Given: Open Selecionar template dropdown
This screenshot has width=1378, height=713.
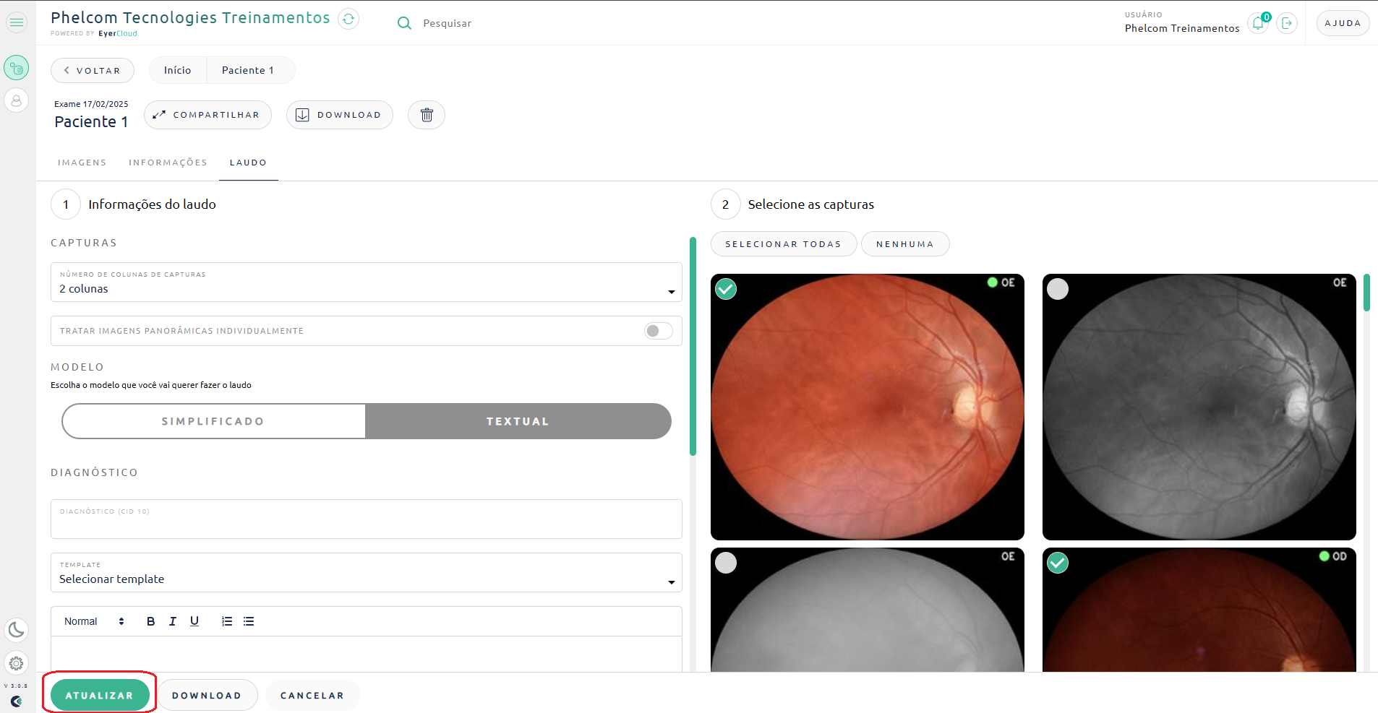Looking at the screenshot, I should 367,573.
